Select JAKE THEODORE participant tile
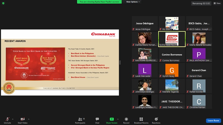Screen dimensions: 223x125 click(x=172, y=102)
